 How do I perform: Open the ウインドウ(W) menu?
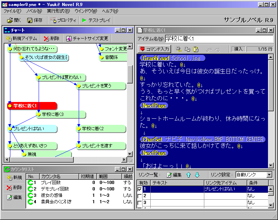(86, 11)
